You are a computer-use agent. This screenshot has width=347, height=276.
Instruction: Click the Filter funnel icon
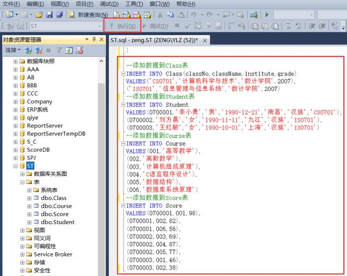tap(59, 50)
